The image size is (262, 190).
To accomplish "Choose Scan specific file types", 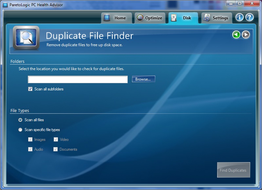I will [x=20, y=130].
